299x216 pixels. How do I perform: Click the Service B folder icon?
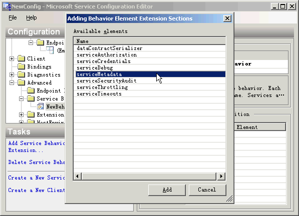(x=31, y=98)
